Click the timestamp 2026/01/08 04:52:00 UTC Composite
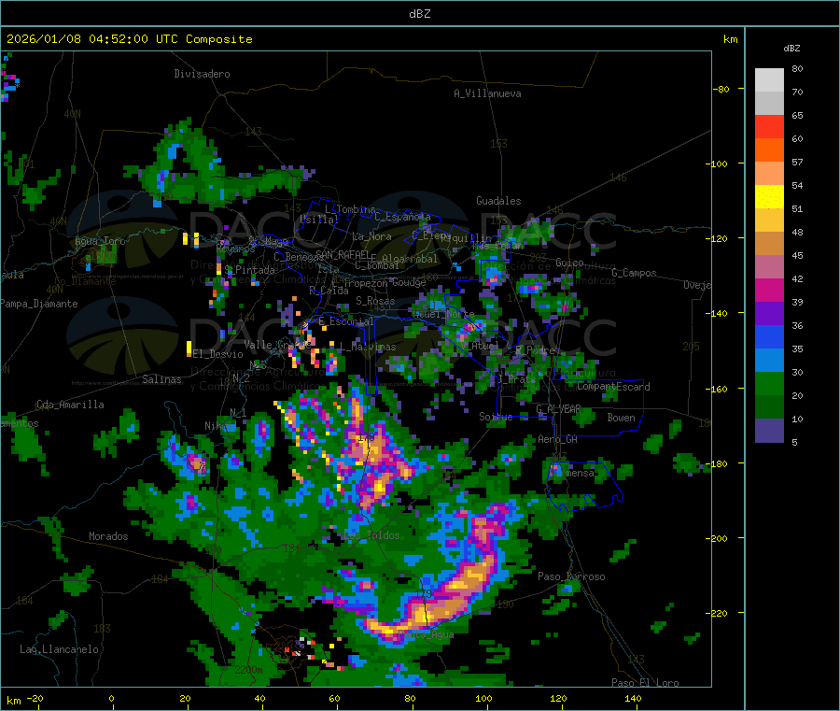Viewport: 840px width, 711px height. pyautogui.click(x=129, y=39)
